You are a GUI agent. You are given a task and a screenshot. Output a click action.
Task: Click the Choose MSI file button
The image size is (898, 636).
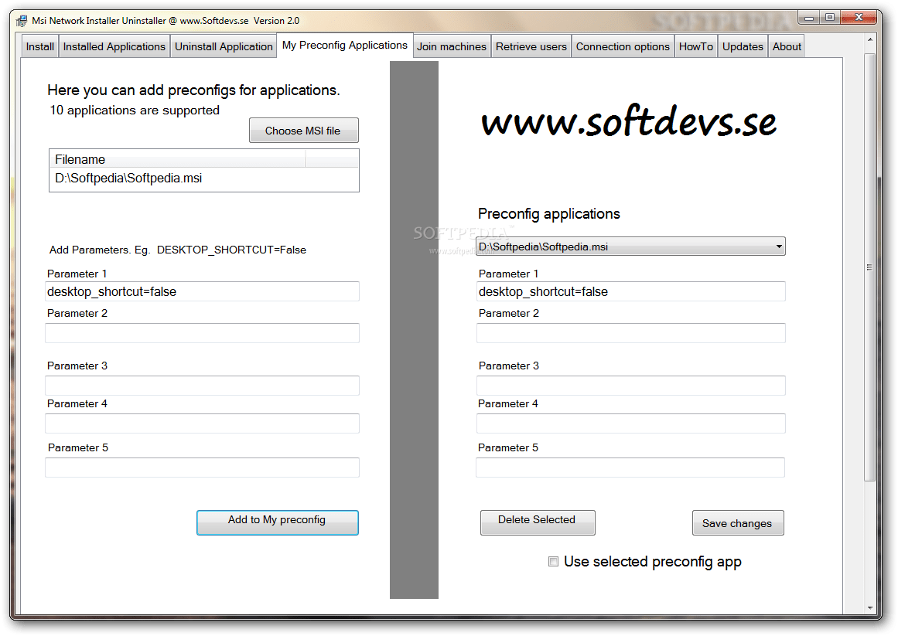pyautogui.click(x=303, y=131)
